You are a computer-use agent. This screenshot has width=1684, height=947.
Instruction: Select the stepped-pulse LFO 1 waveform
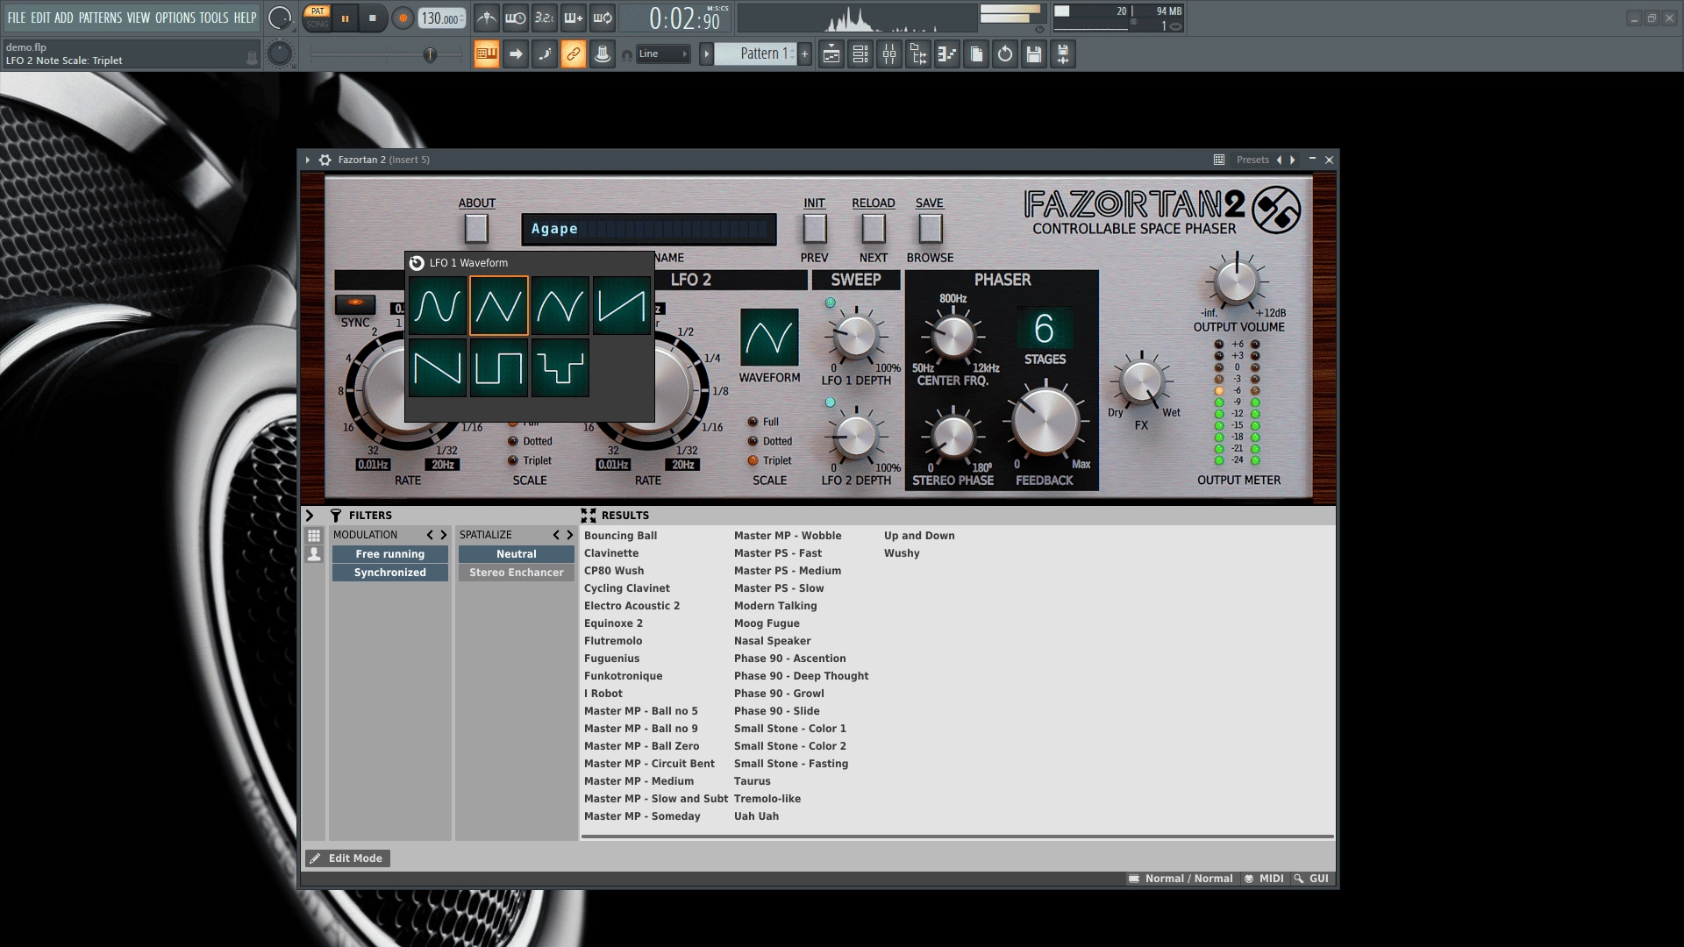(x=560, y=368)
